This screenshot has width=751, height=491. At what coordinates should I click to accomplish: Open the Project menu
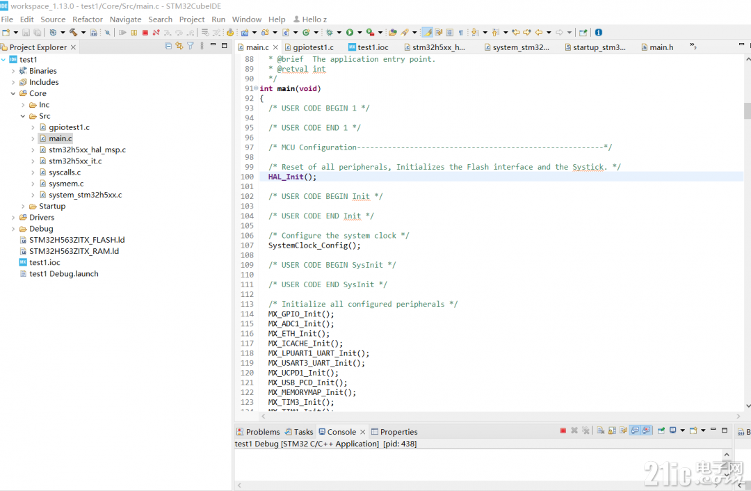point(192,19)
